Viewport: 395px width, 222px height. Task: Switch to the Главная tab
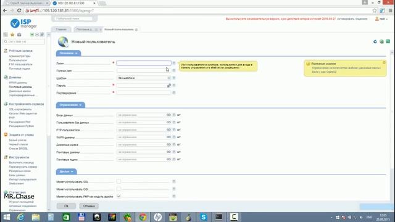pyautogui.click(x=61, y=30)
